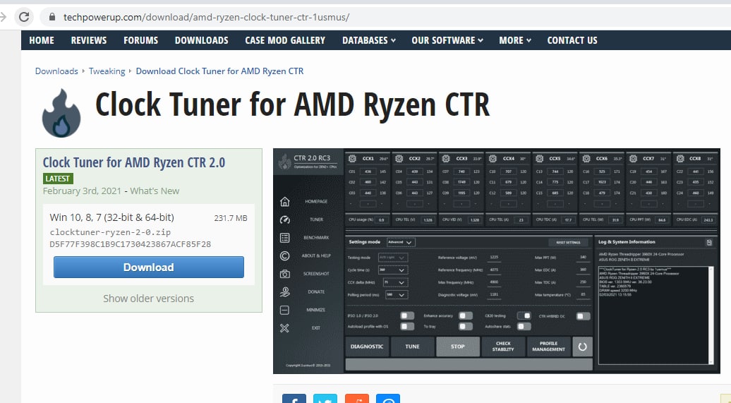The width and height of the screenshot is (731, 403).
Task: Open the CCX delta (MHz) dropdown
Action: [x=395, y=282]
